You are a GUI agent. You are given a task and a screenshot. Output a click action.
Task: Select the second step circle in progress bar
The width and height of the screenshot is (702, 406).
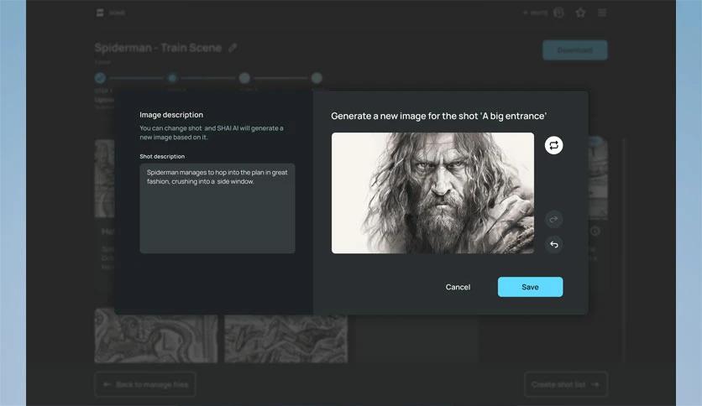tap(172, 78)
